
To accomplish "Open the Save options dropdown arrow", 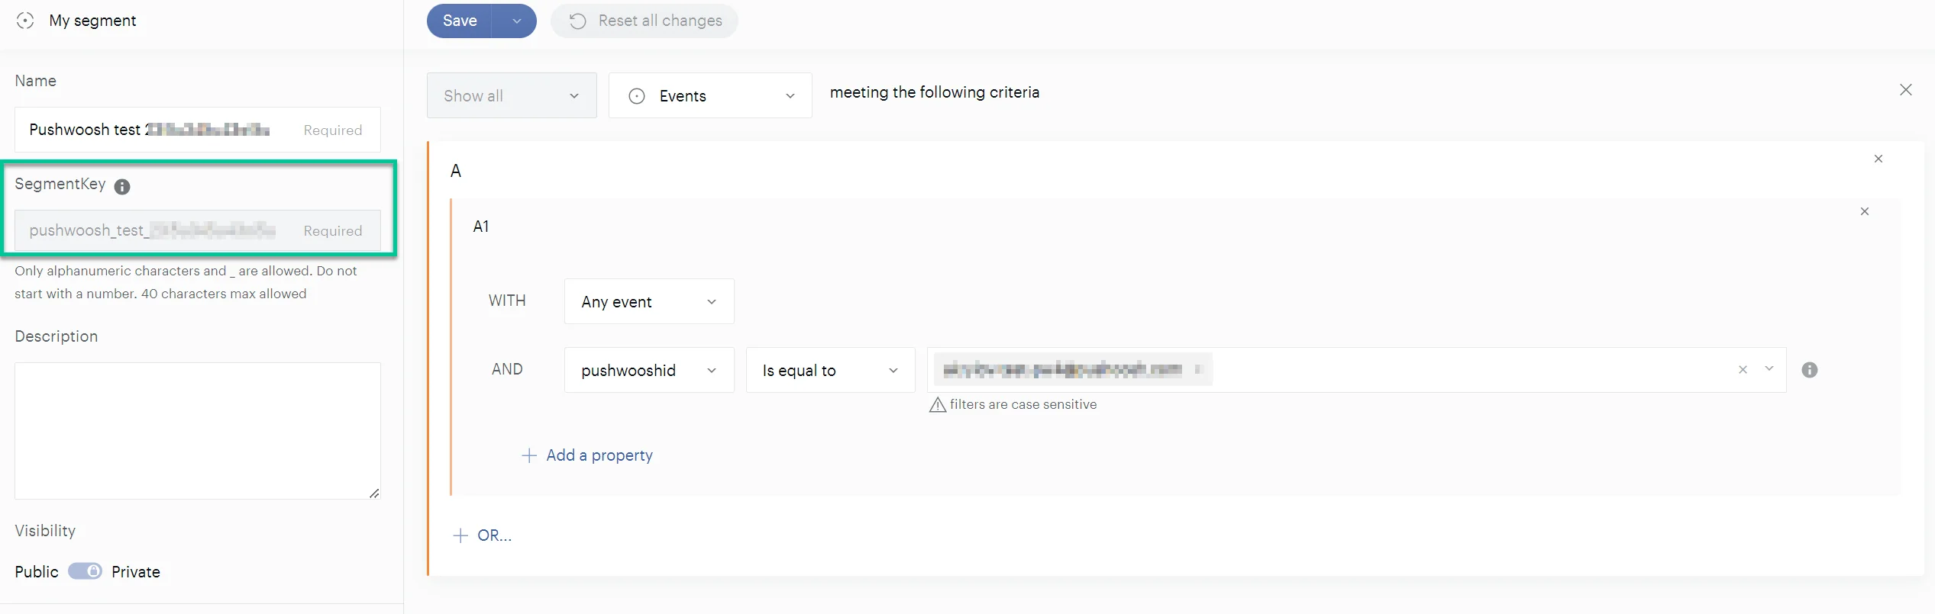I will tap(516, 21).
